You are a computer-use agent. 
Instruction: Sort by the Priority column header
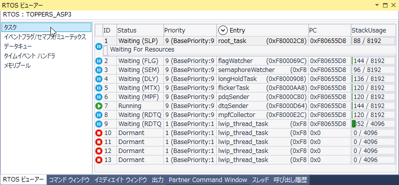[x=190, y=30]
